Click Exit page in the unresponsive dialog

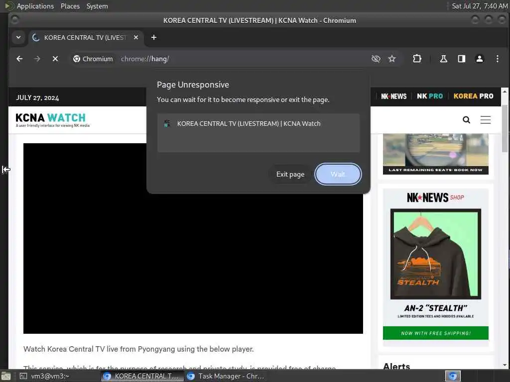(x=290, y=175)
